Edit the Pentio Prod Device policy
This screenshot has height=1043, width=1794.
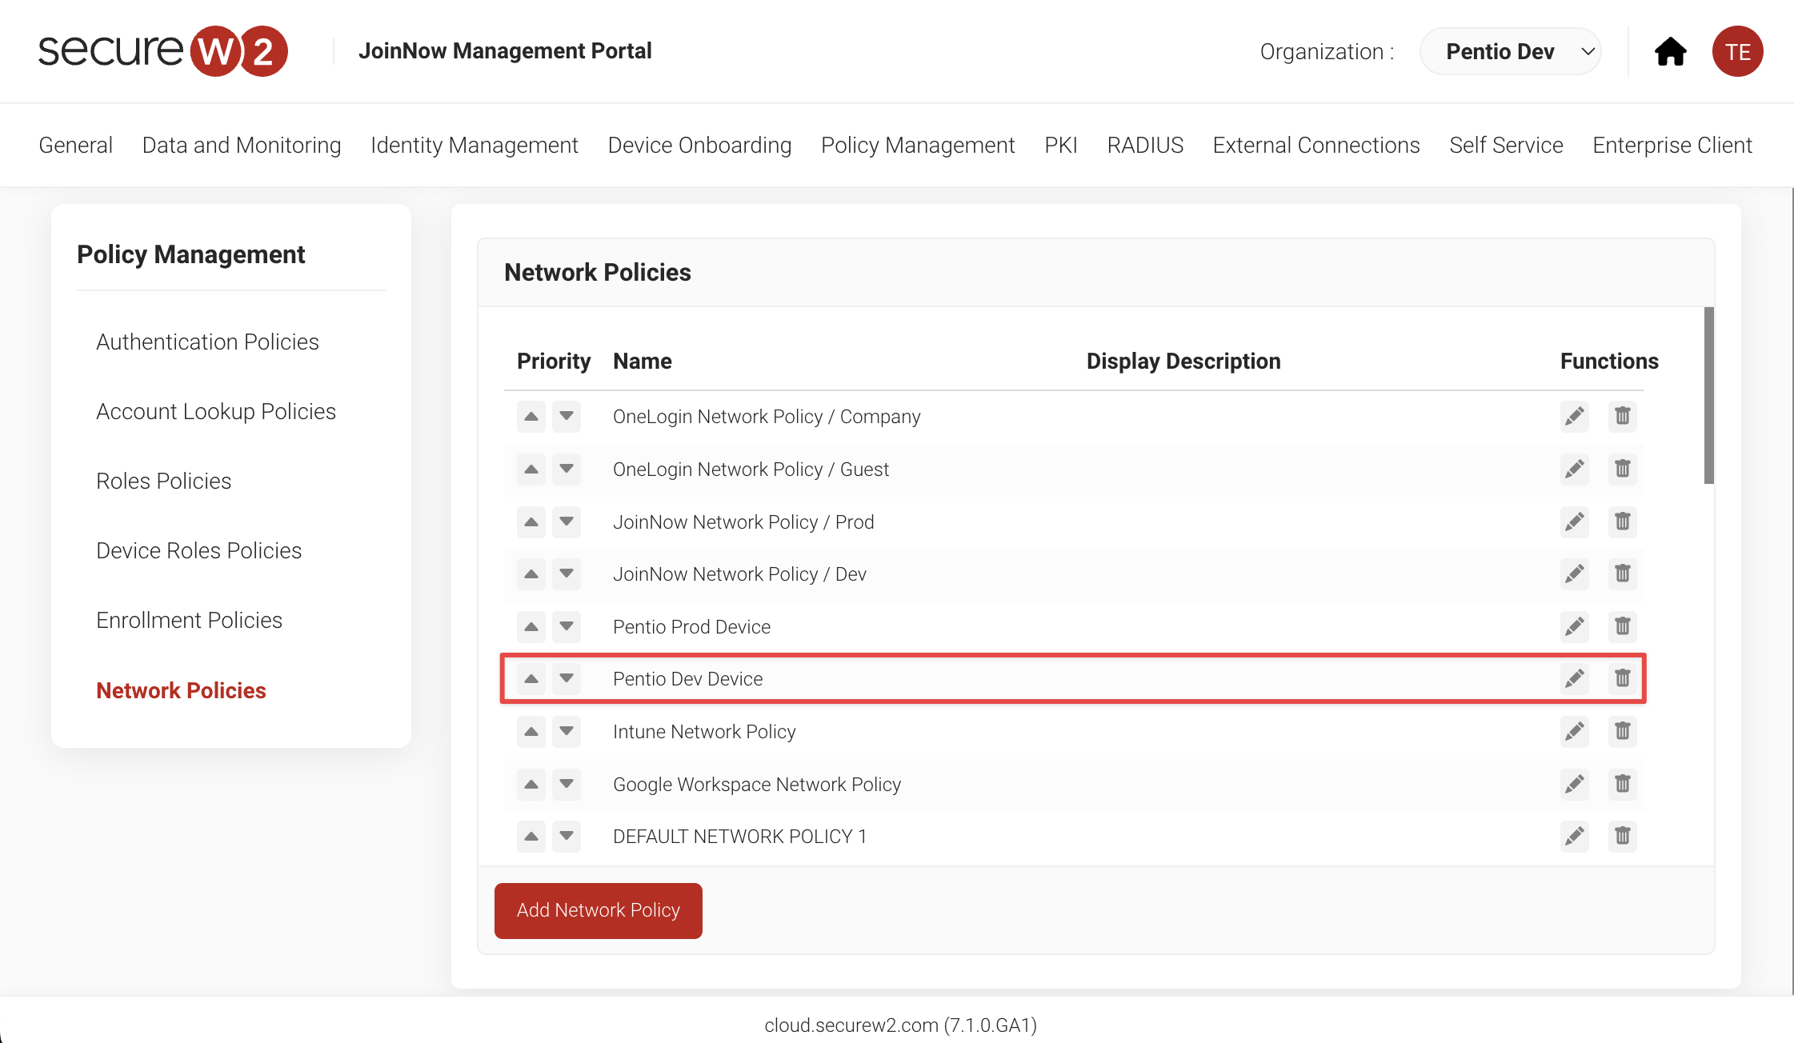[1574, 626]
